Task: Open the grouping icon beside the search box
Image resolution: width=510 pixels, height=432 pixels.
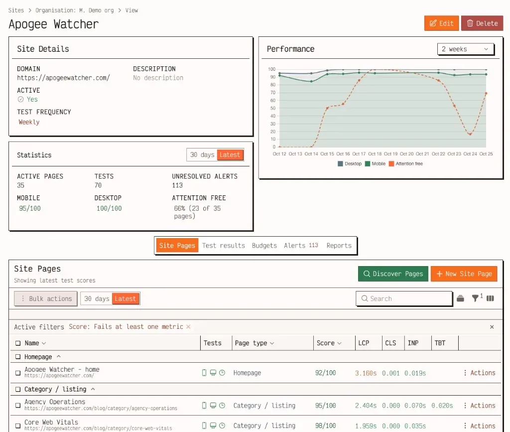Action: pyautogui.click(x=460, y=298)
